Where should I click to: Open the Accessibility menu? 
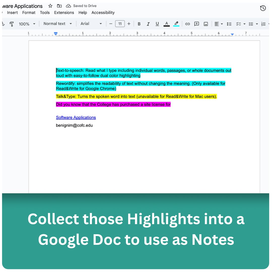(x=103, y=13)
